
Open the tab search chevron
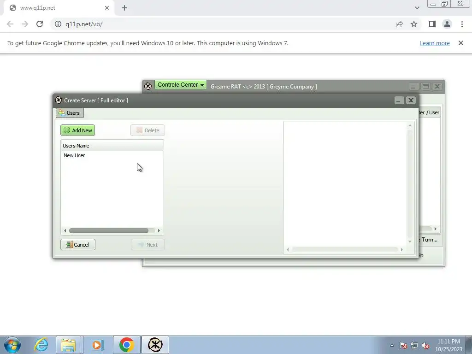417,8
